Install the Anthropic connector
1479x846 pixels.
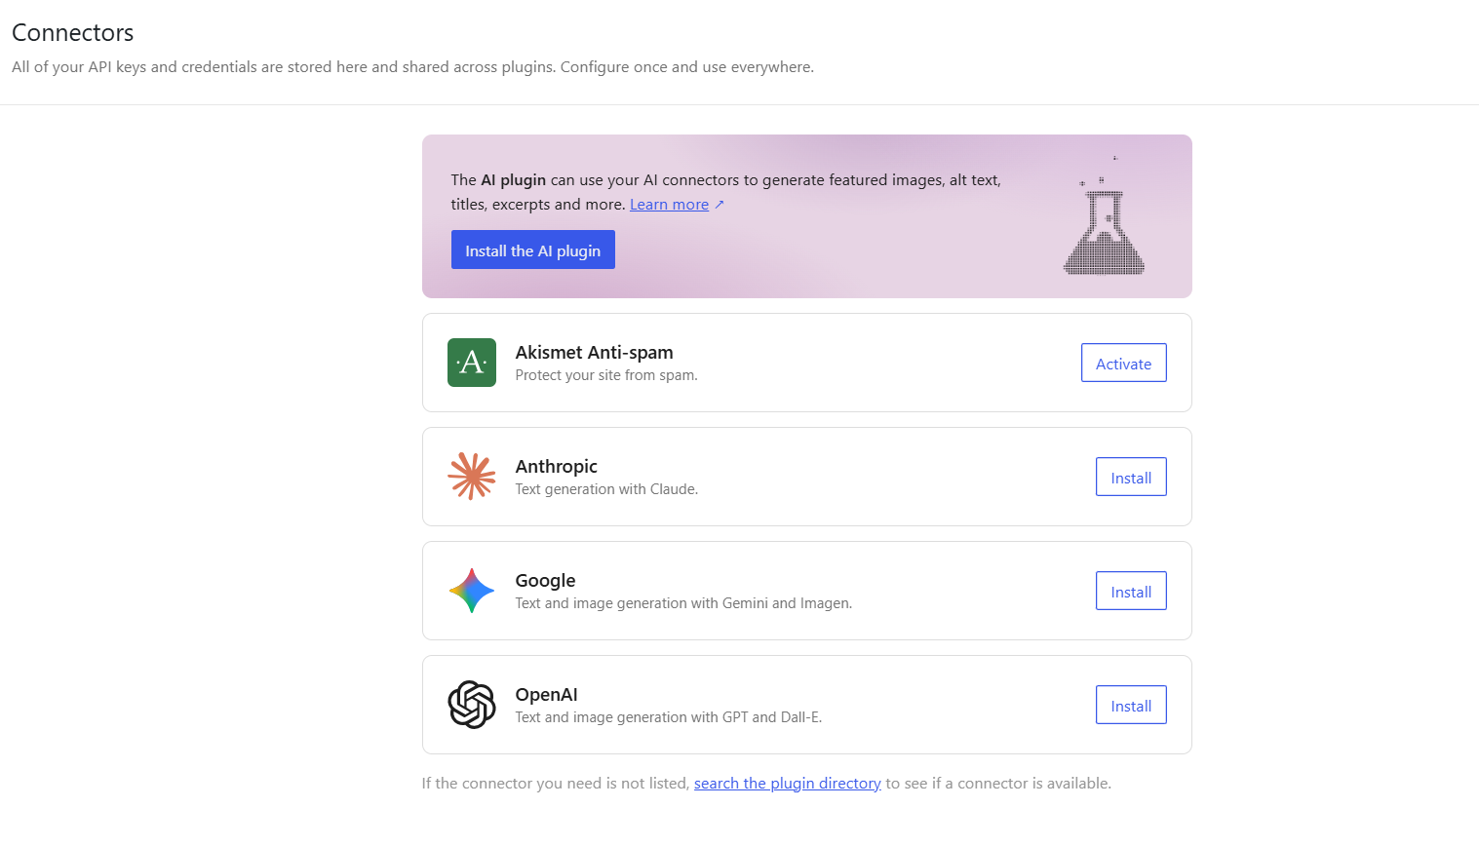coord(1131,477)
